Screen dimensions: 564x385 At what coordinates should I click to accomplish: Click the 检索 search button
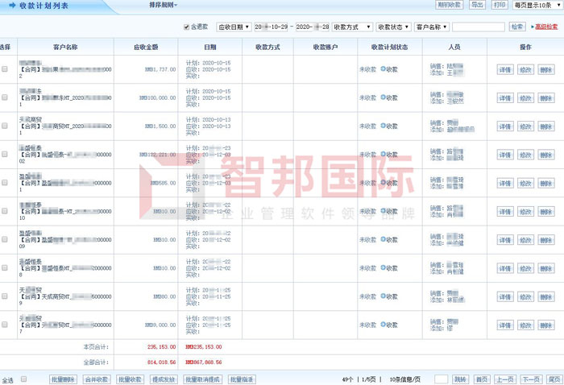pos(516,27)
